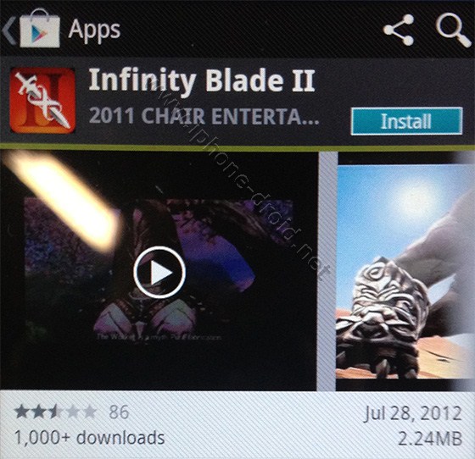Tap the star rating
Viewport: 475px width, 459px height.
coord(56,412)
